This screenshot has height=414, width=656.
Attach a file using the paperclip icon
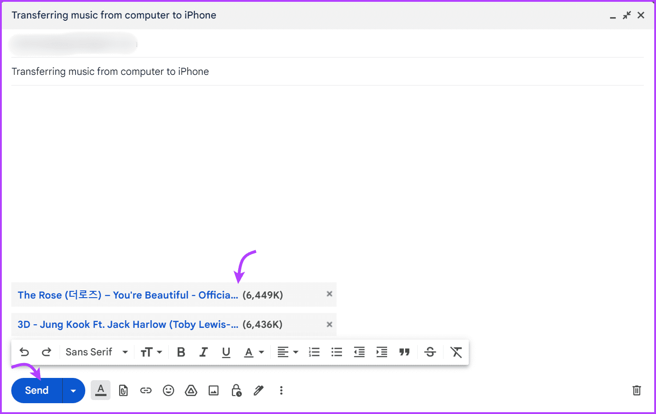(x=123, y=391)
